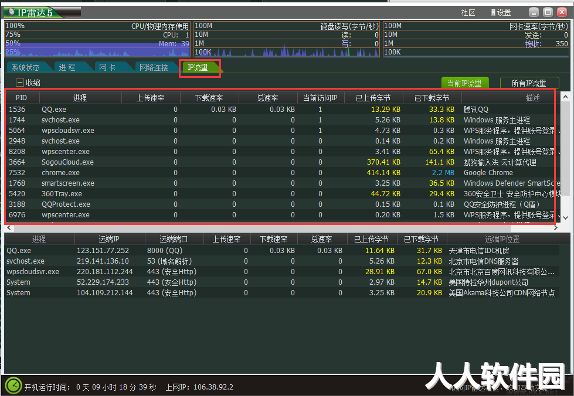
Task: Click the 上网IP 106.38.92.2 status text
Action: (199, 387)
